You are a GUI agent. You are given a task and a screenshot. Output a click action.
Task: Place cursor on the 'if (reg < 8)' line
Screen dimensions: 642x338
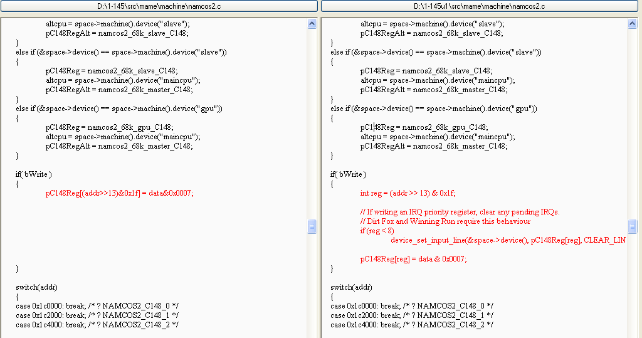coord(377,231)
